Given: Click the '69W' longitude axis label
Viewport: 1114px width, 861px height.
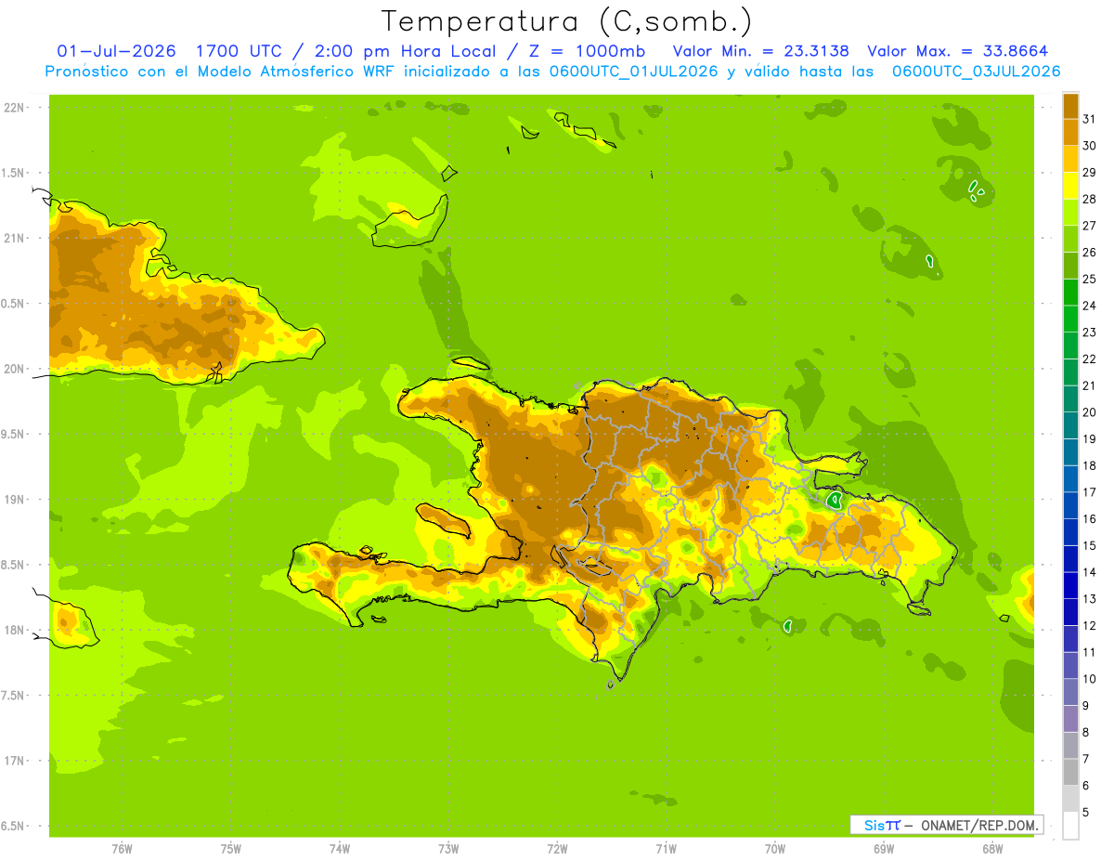Looking at the screenshot, I should (884, 848).
